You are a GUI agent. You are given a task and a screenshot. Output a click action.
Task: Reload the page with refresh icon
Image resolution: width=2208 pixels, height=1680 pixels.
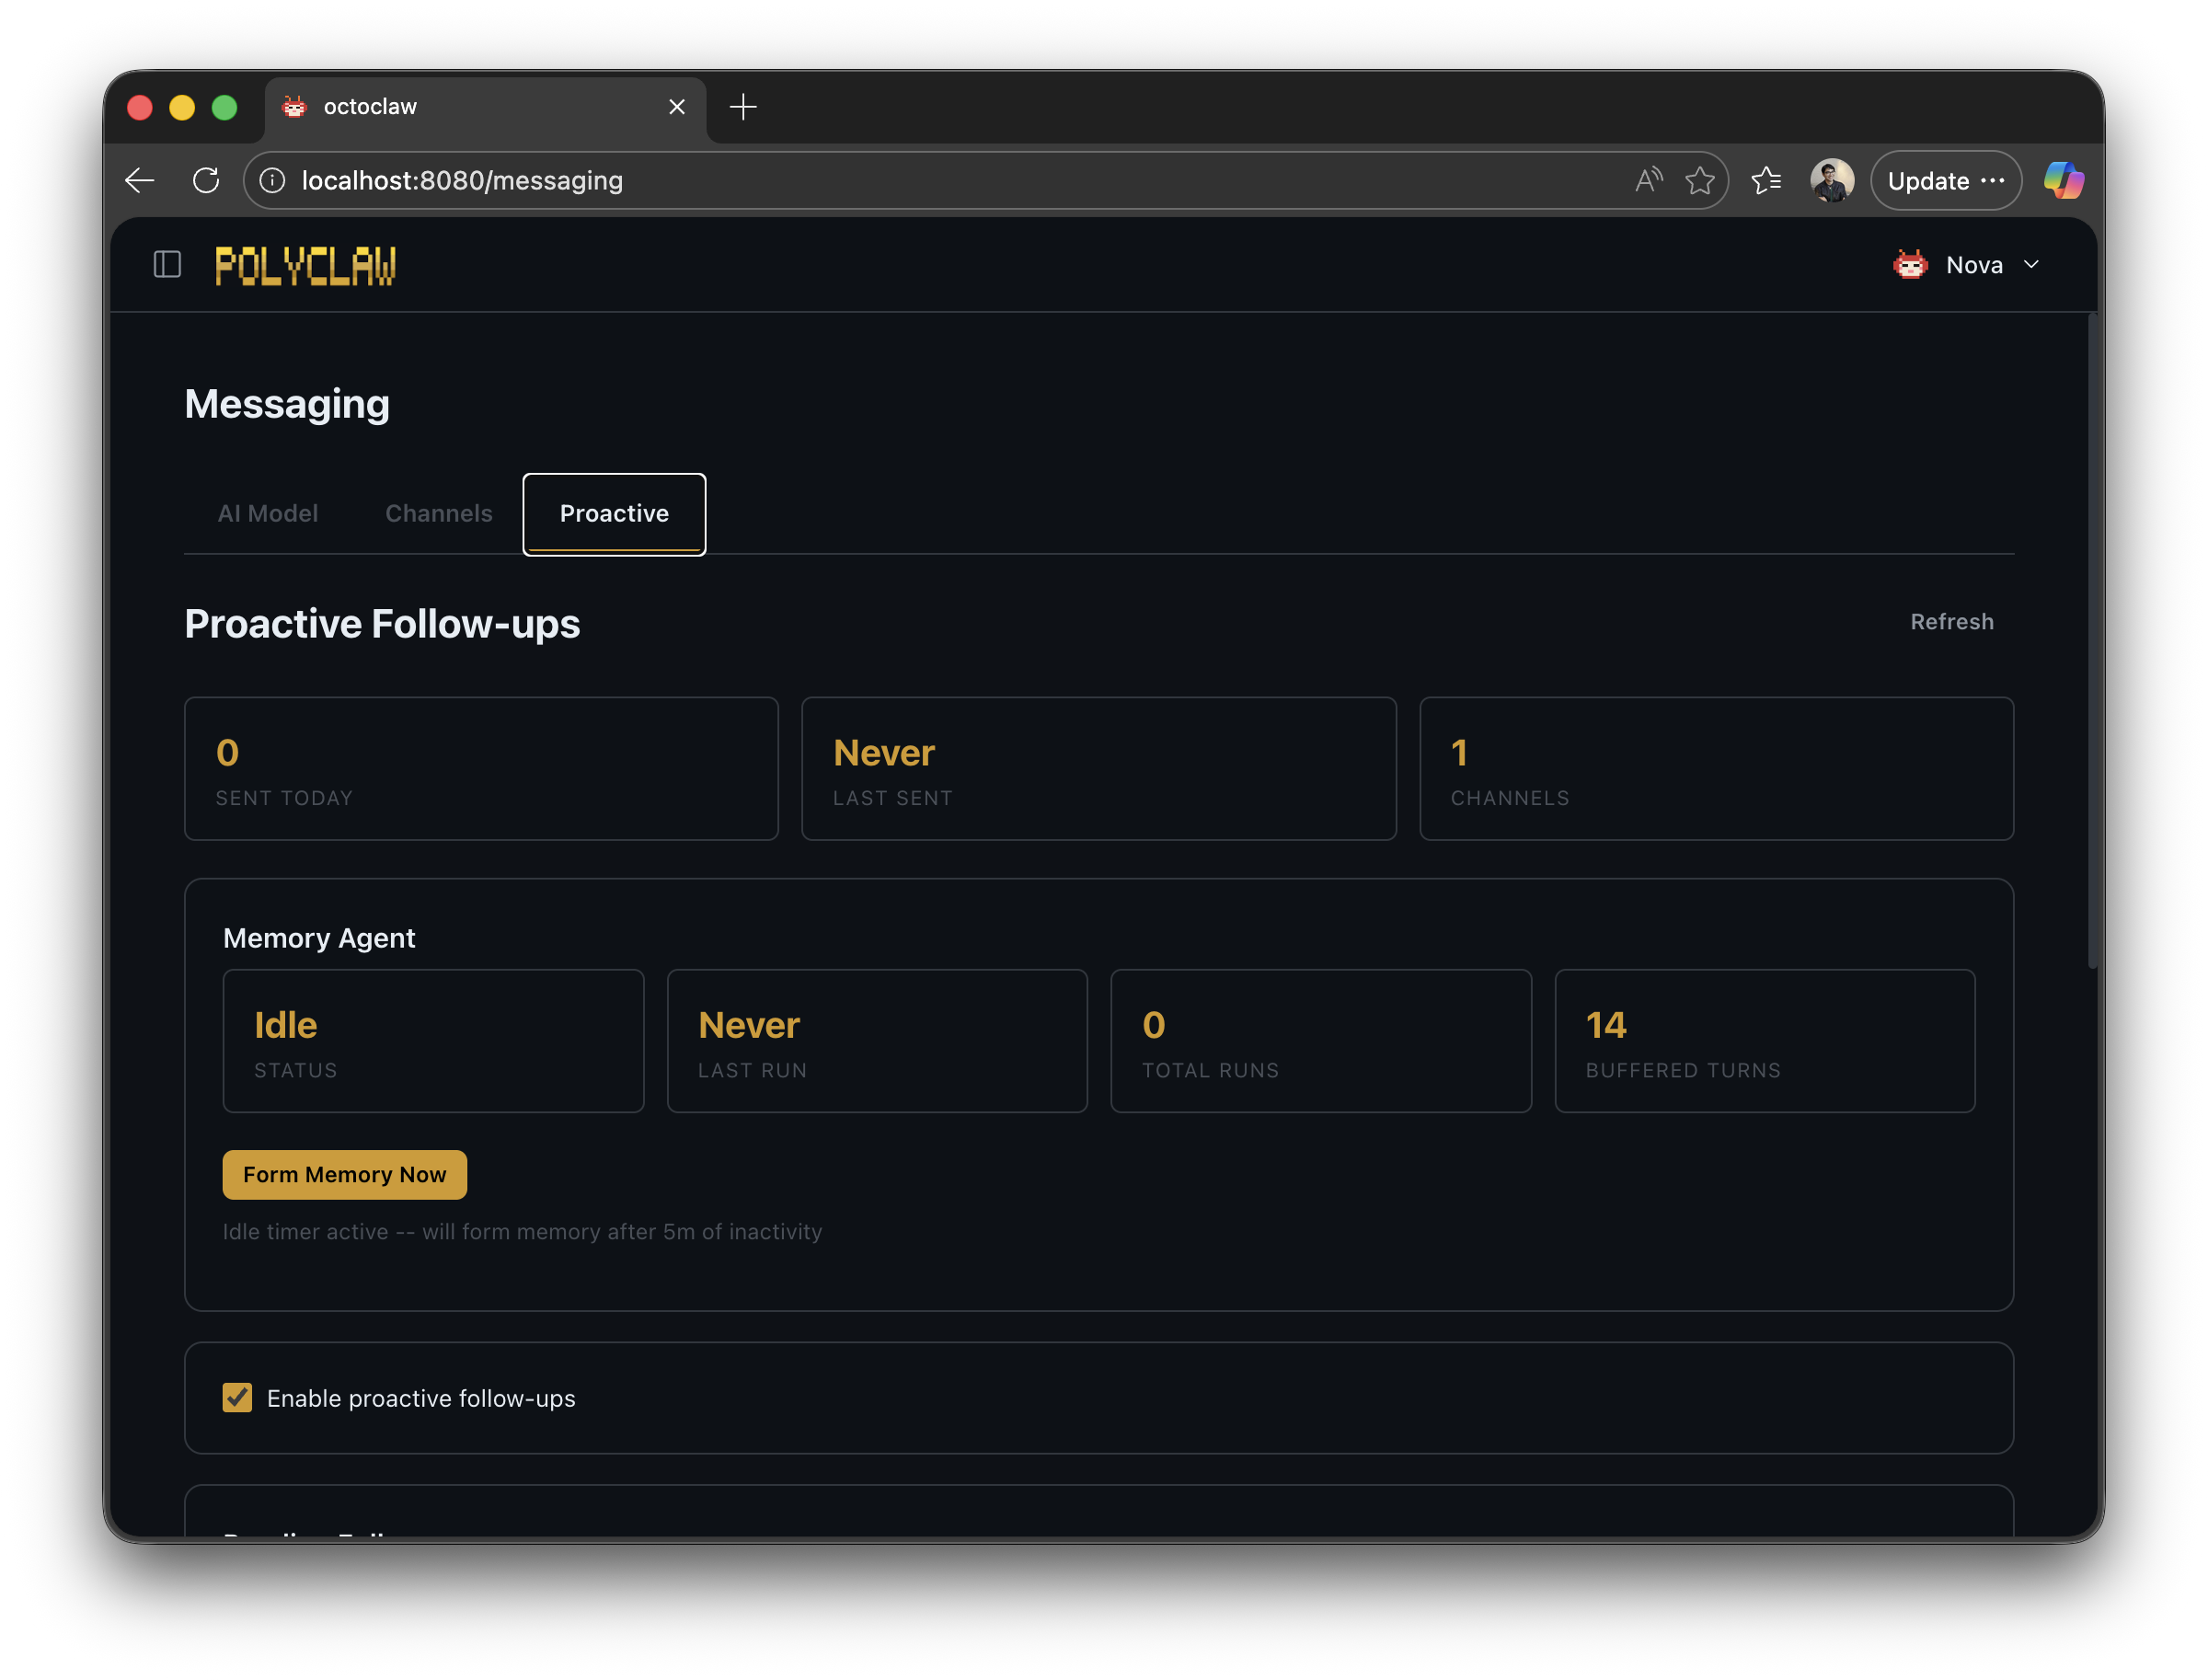click(x=206, y=181)
